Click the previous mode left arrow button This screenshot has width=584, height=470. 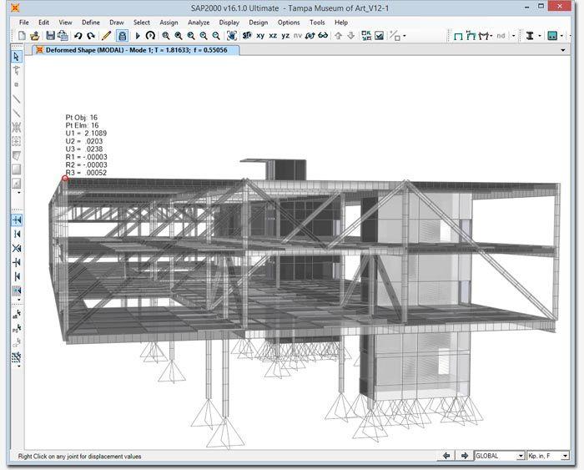tap(446, 456)
